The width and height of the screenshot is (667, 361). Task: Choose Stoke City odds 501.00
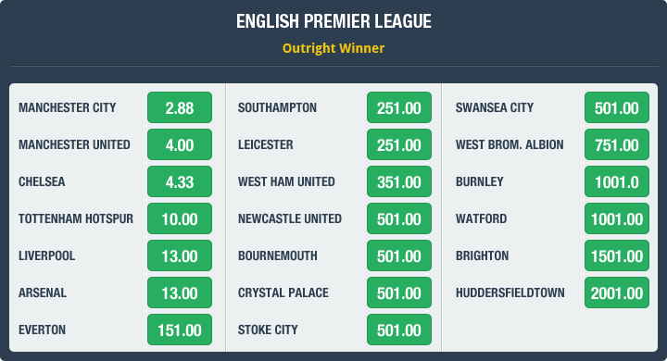point(399,330)
